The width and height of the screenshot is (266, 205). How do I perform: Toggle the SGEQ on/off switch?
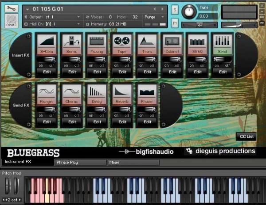point(197,60)
